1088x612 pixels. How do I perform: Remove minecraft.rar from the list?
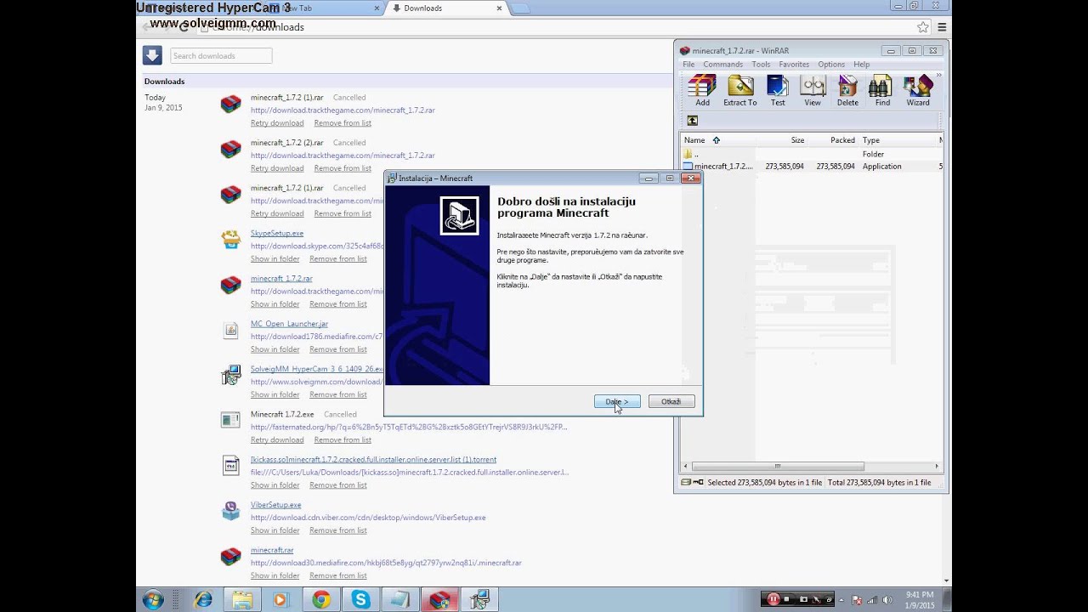click(x=338, y=575)
